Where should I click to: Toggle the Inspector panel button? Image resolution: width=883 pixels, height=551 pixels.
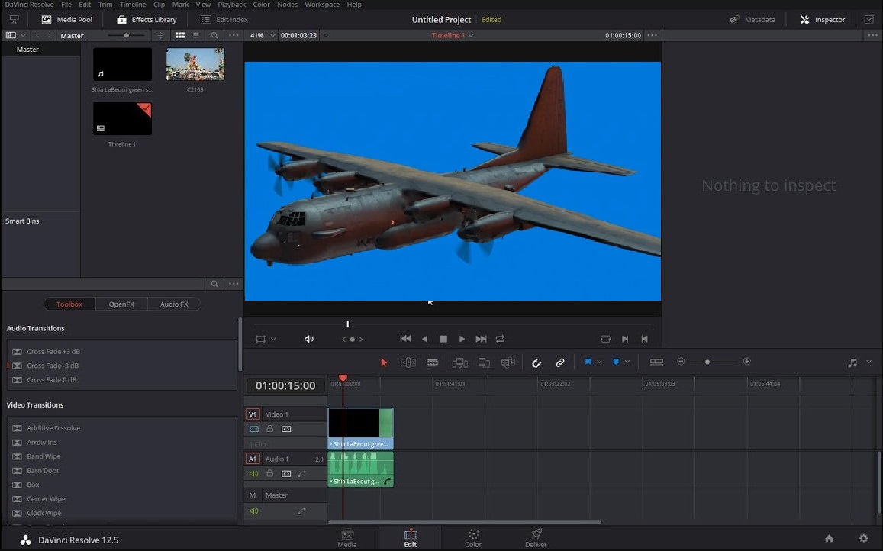click(x=822, y=20)
